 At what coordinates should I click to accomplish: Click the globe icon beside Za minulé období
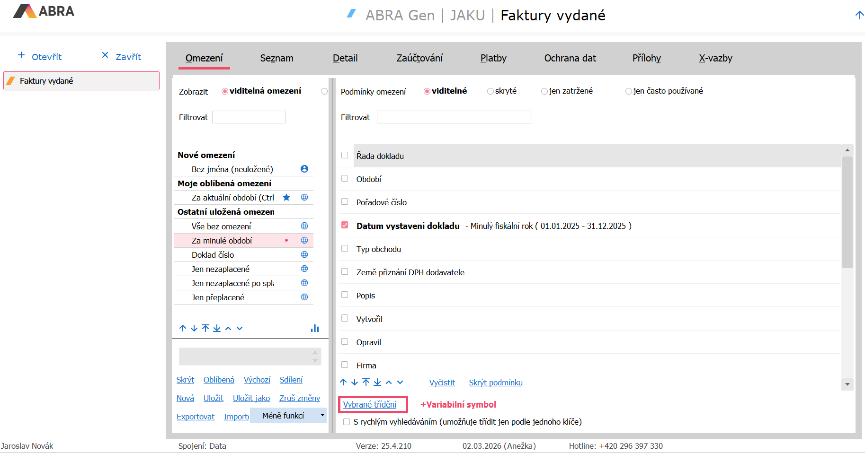(304, 240)
